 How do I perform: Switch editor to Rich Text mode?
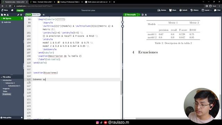[36, 15]
